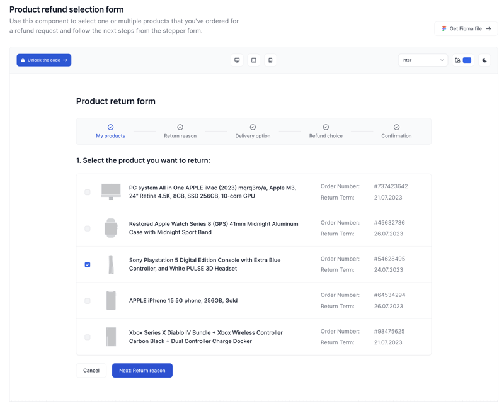Check the APPLE iMac product checkbox
The height and width of the screenshot is (411, 504).
88,192
